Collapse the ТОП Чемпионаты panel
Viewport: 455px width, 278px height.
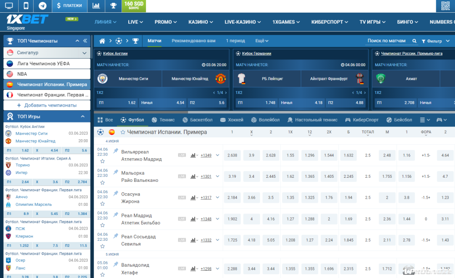point(77,41)
